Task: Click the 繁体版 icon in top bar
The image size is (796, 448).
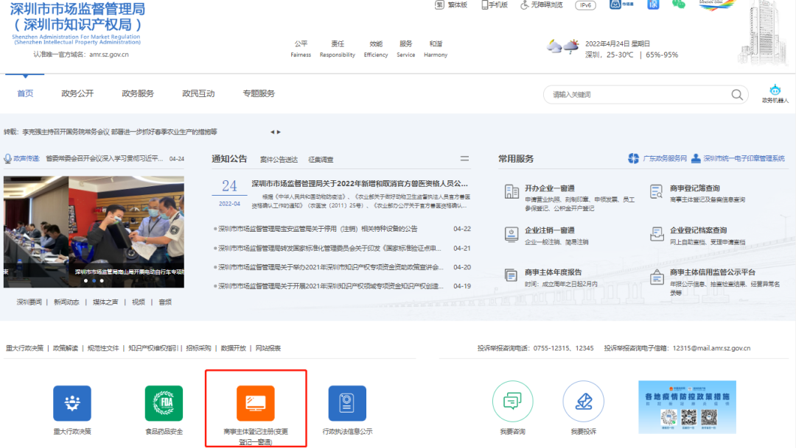Action: pyautogui.click(x=439, y=4)
